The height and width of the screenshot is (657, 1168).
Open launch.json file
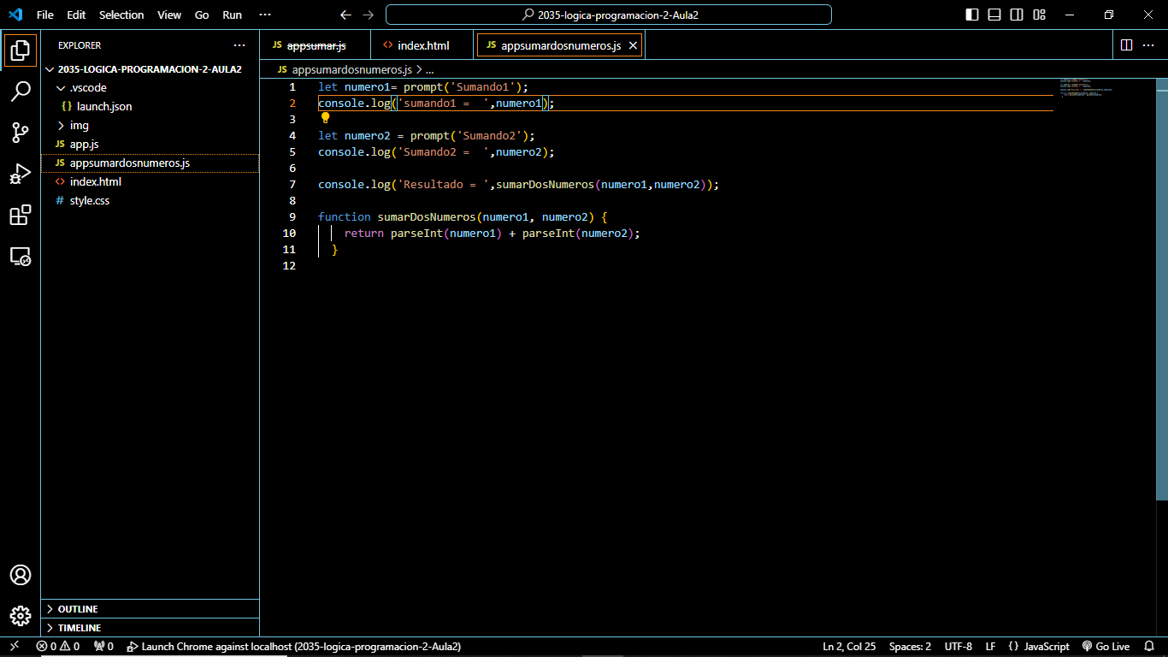pos(150,107)
